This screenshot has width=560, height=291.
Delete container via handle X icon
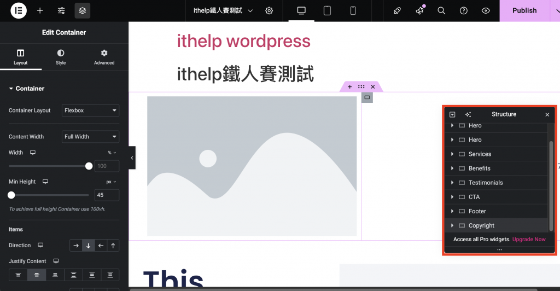click(373, 87)
